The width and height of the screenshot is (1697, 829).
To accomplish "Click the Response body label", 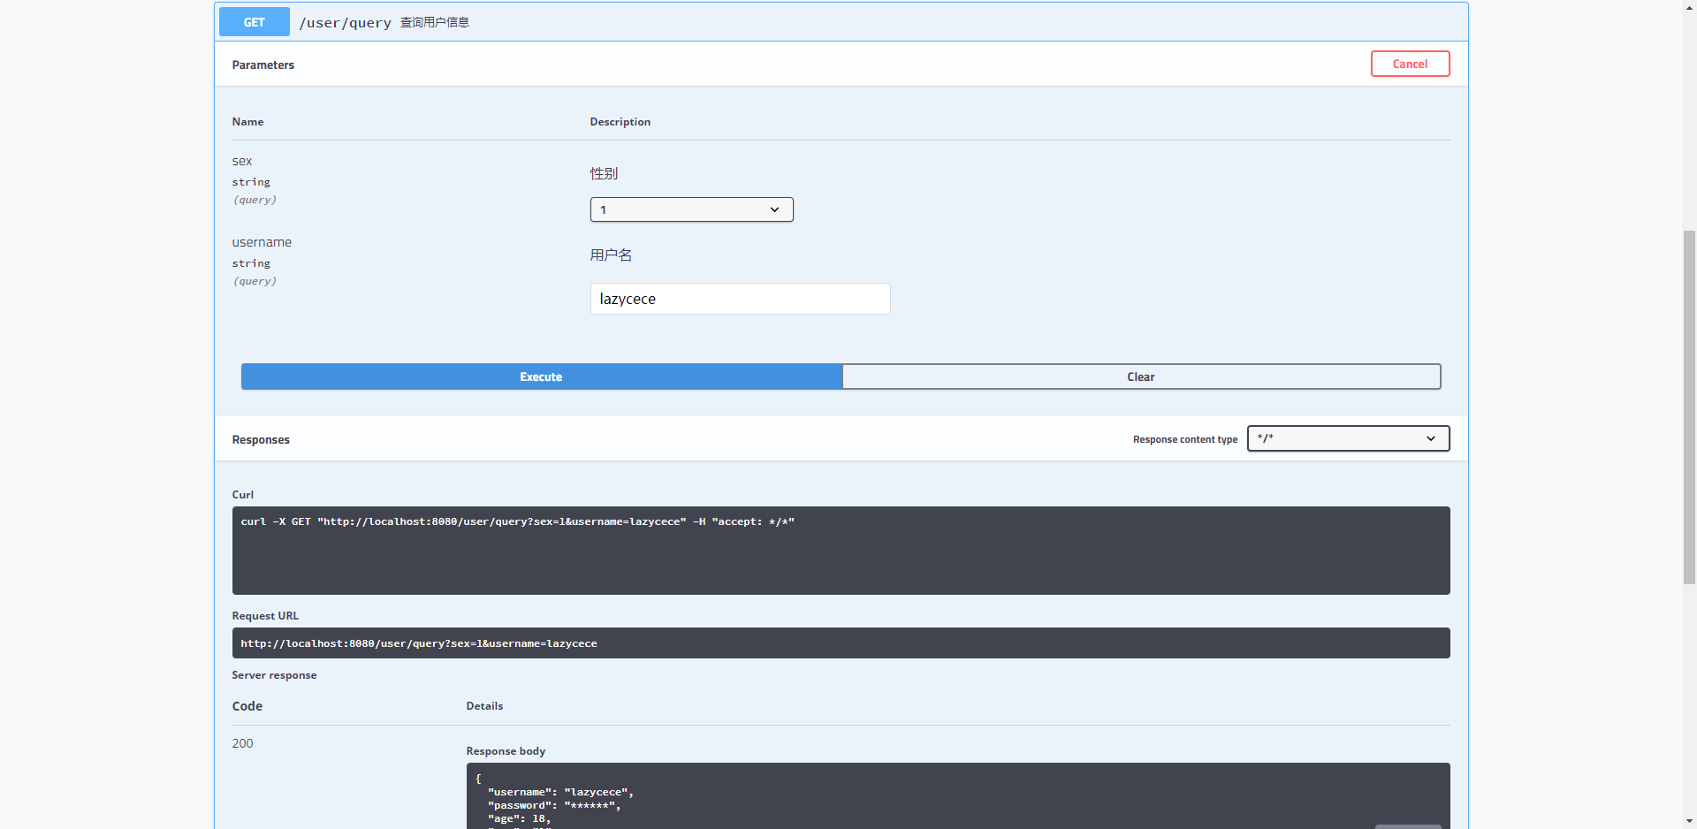I will click(x=506, y=751).
